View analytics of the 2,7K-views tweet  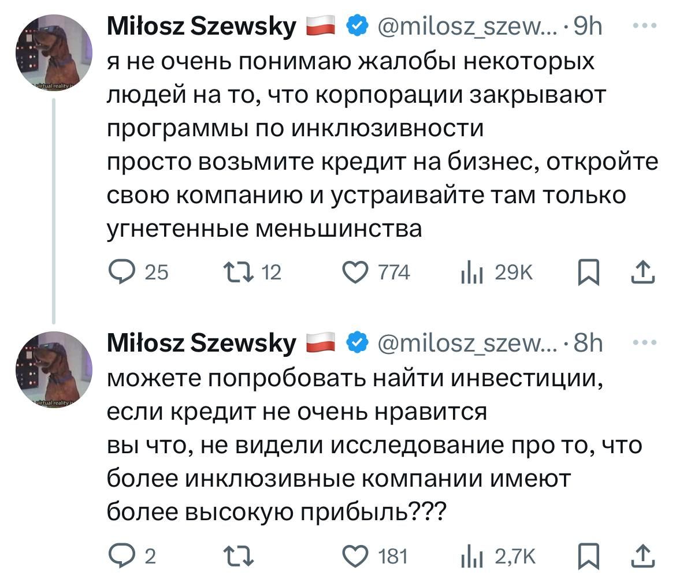(471, 555)
